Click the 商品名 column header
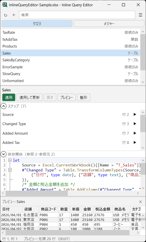Screen dimensions: 146x242 click(x=121, y=209)
